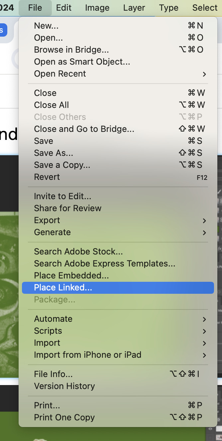The image size is (222, 441).
Task: Expand the Open Recent submenu
Action: 118,74
